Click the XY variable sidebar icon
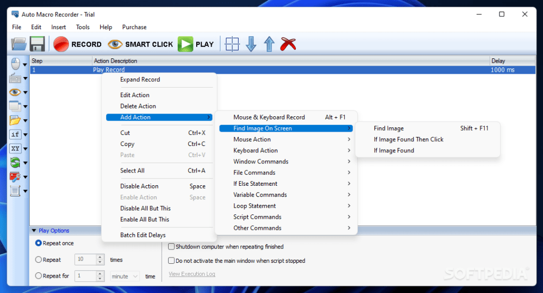The height and width of the screenshot is (293, 543). (15, 149)
